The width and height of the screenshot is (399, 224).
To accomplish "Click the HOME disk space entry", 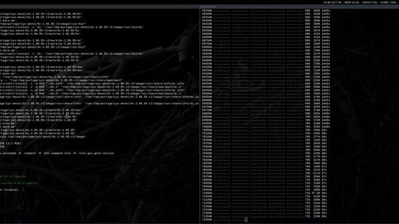I will [388, 2].
